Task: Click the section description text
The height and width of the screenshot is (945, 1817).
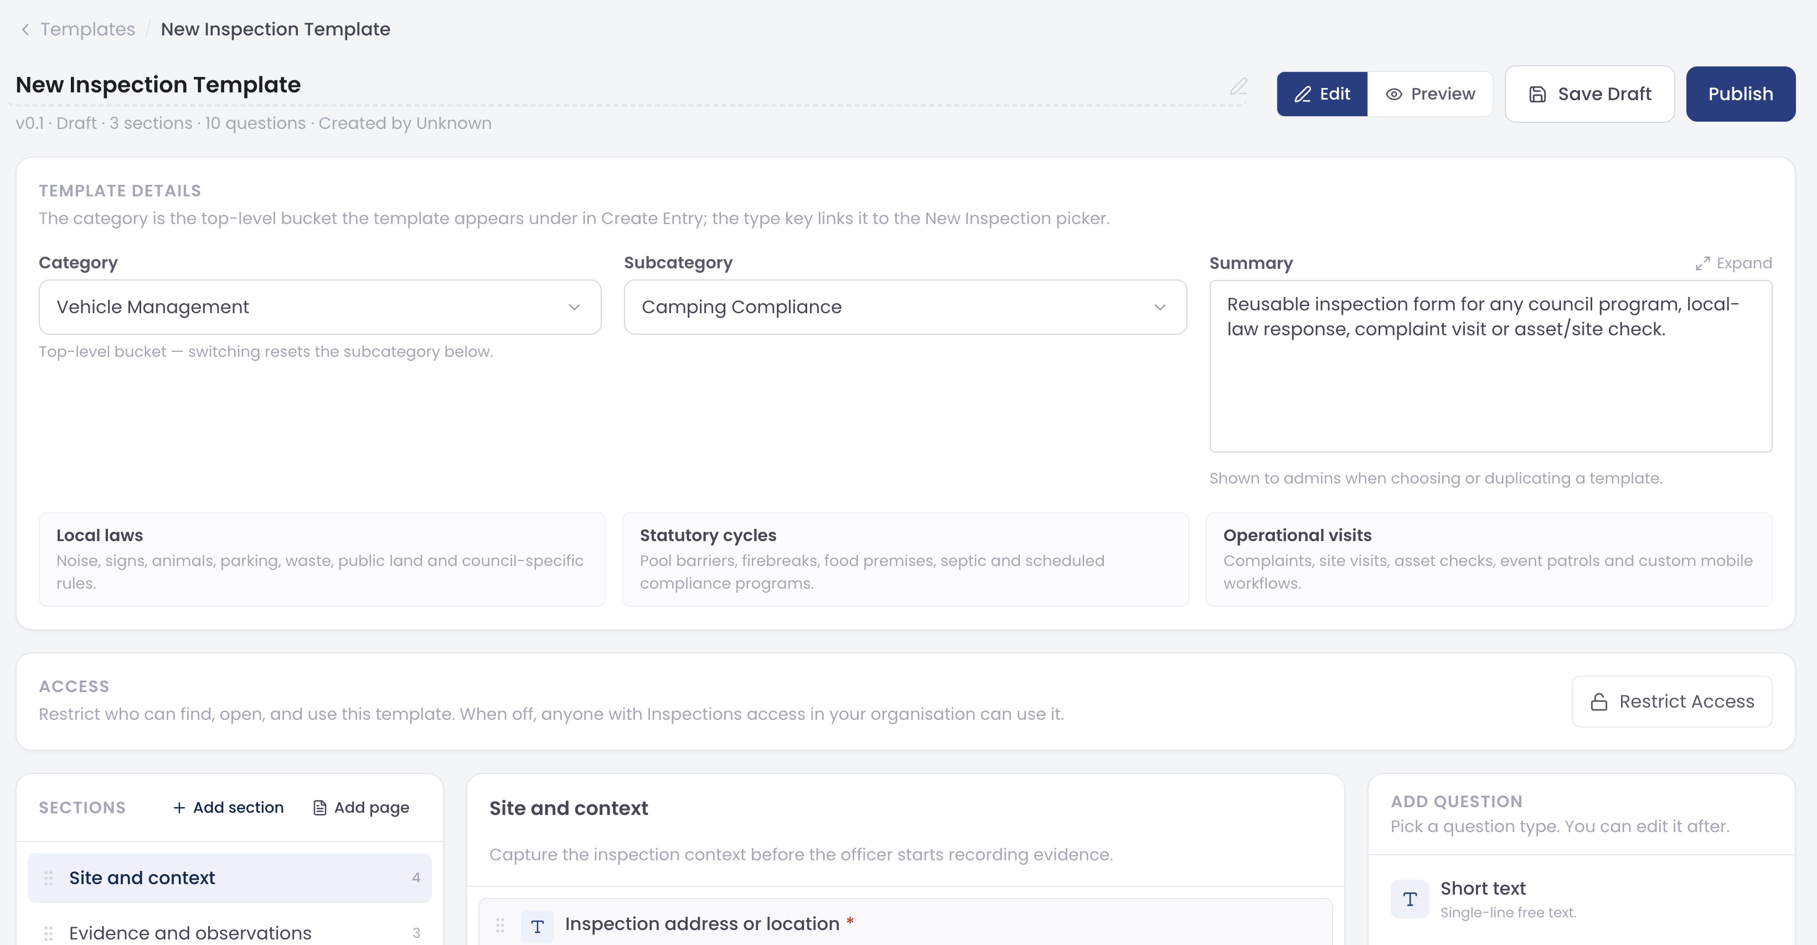Action: tap(801, 854)
